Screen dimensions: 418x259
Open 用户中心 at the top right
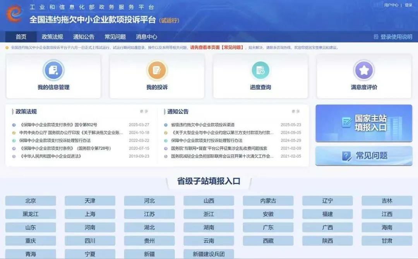[391, 5]
